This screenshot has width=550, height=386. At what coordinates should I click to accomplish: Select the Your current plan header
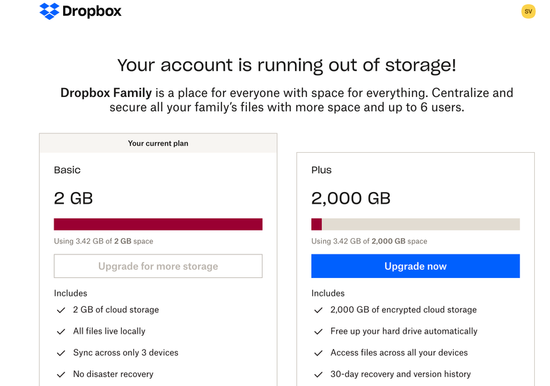pyautogui.click(x=158, y=143)
